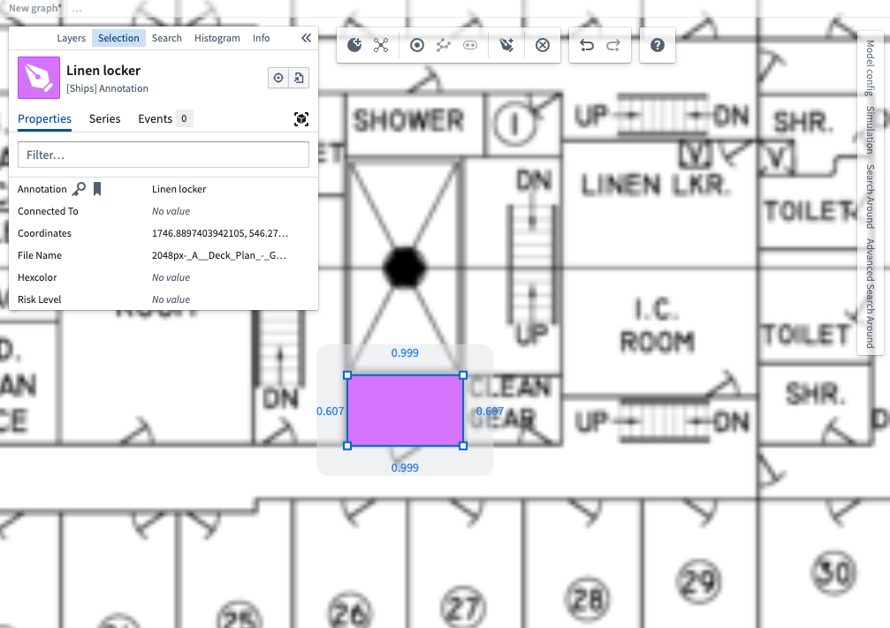890x628 pixels.
Task: Select the graph network layout icon
Action: point(381,45)
